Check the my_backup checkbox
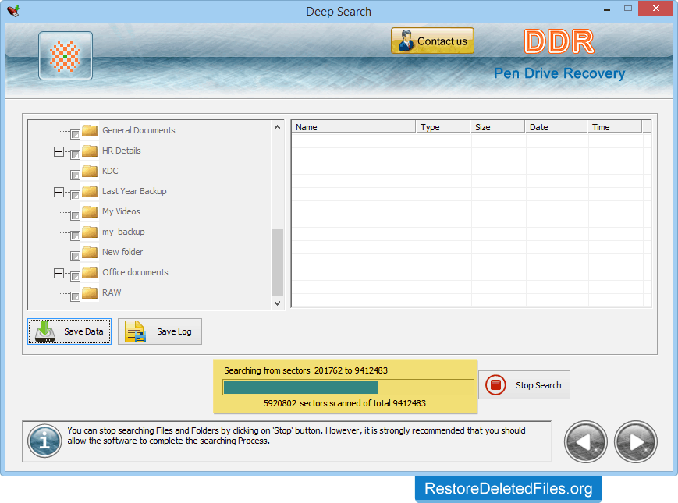 75,236
